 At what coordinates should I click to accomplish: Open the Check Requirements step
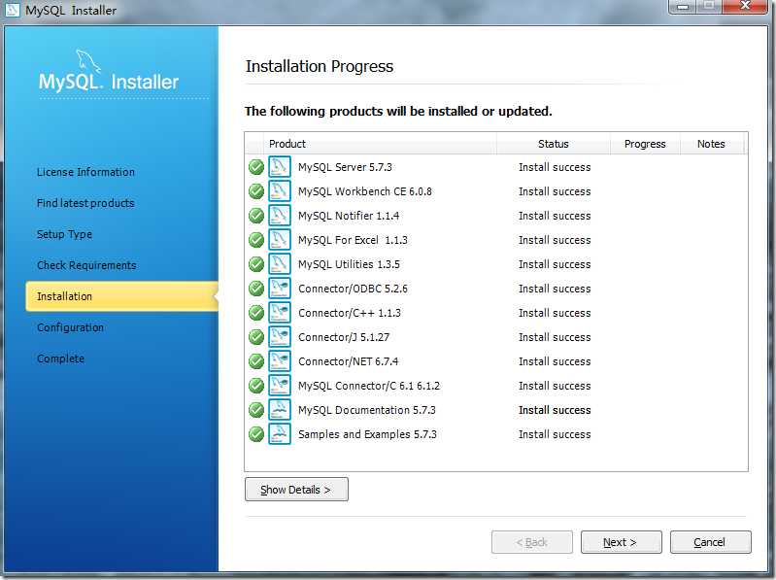tap(86, 265)
